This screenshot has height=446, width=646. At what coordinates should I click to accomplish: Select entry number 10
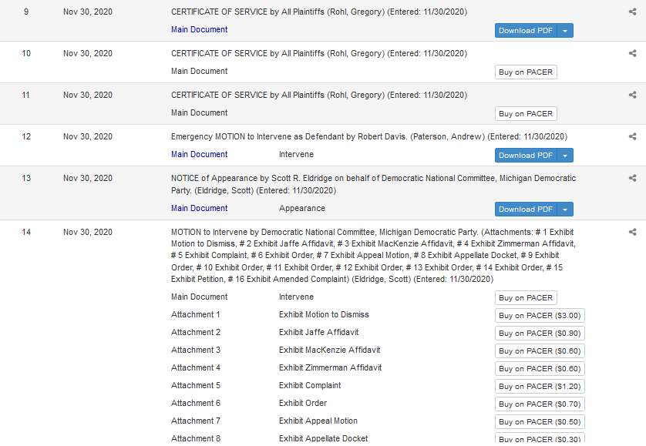click(x=26, y=54)
